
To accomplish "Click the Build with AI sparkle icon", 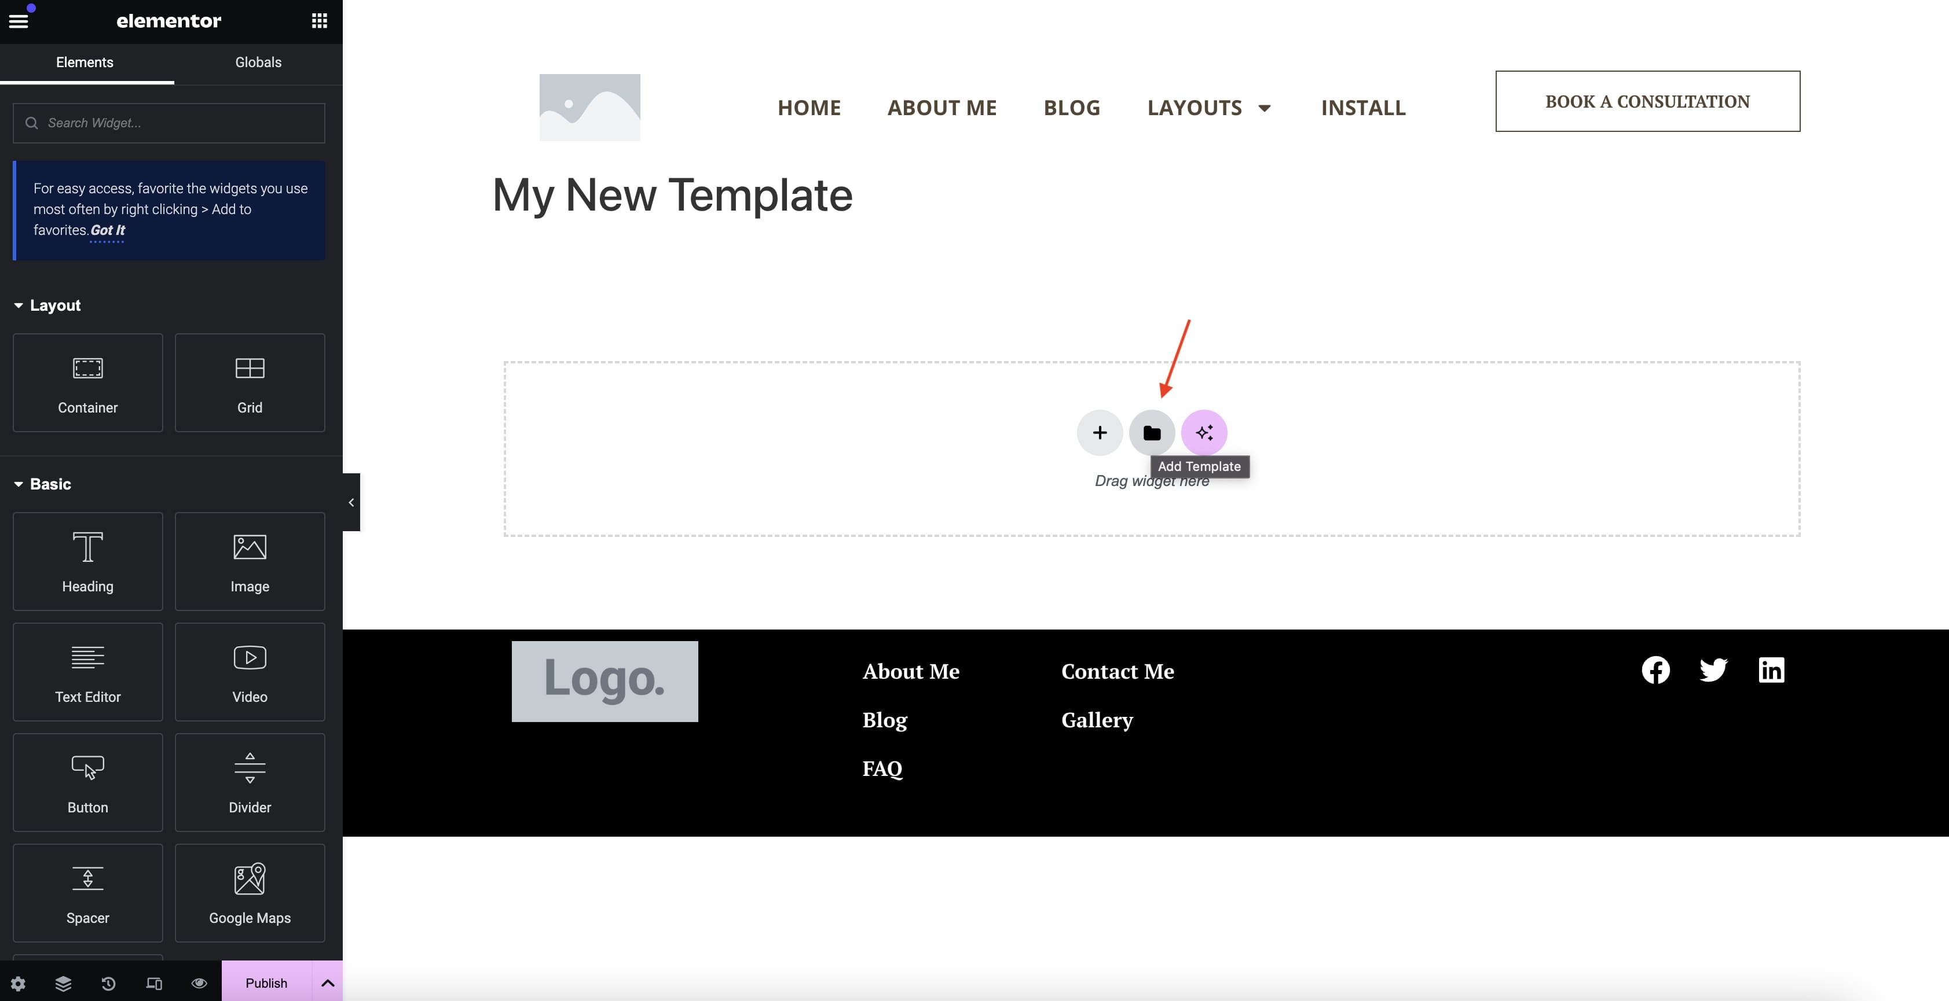I will point(1204,432).
